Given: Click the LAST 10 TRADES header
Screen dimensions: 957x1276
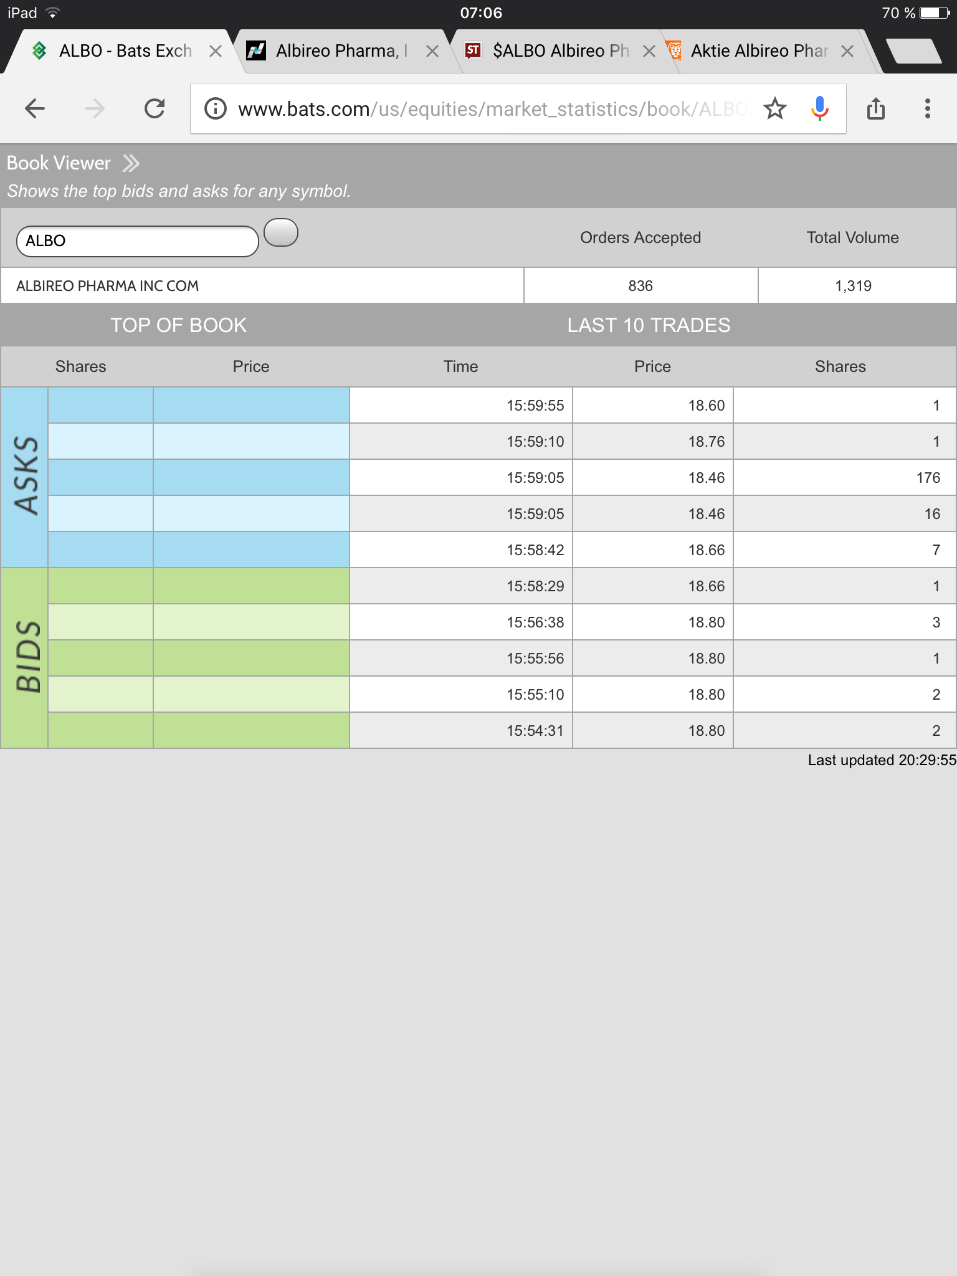Looking at the screenshot, I should [649, 325].
